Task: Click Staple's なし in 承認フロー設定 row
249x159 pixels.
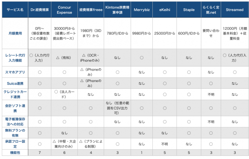Action: [189, 144]
